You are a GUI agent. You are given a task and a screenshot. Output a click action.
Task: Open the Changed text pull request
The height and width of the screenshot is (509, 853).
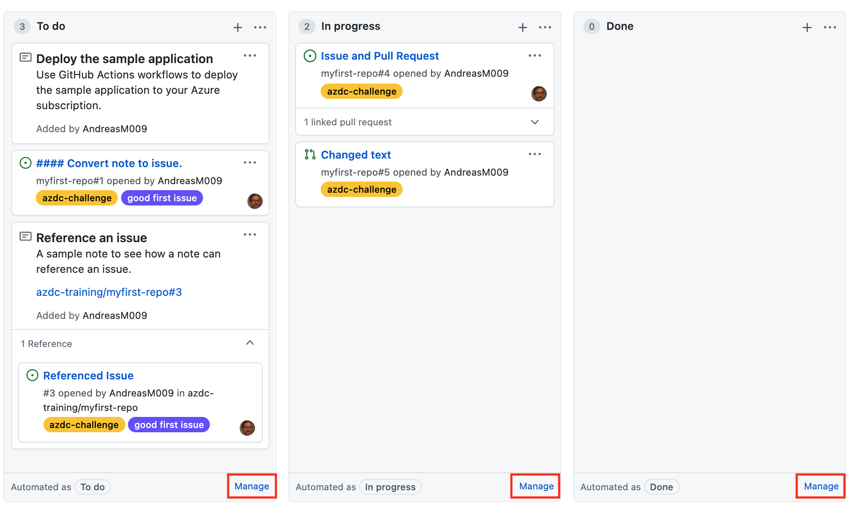pyautogui.click(x=356, y=154)
